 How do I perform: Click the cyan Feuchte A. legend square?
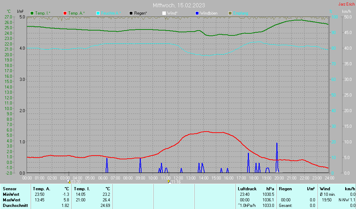click(98, 14)
